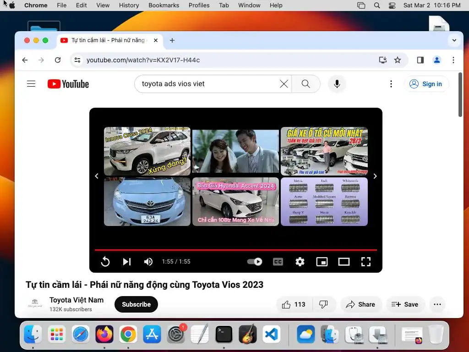Like the video with thumbs up
This screenshot has height=352, width=469.
294,304
